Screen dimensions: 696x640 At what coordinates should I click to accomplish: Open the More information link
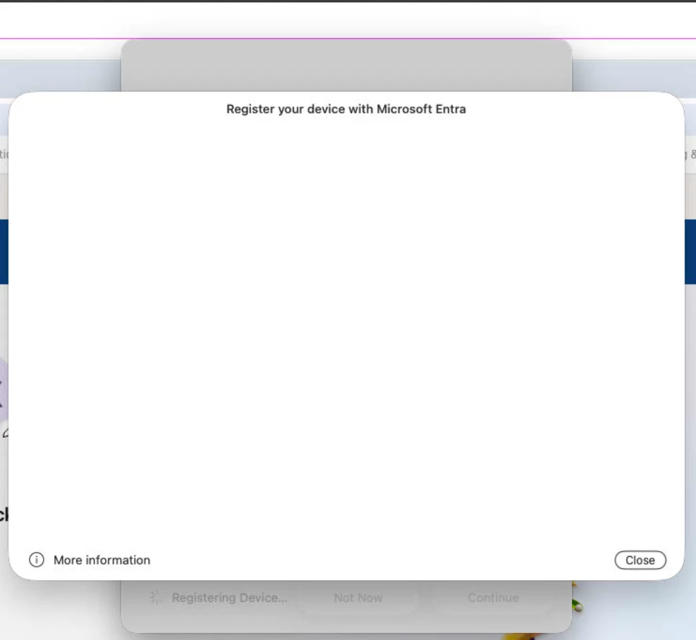pyautogui.click(x=101, y=560)
